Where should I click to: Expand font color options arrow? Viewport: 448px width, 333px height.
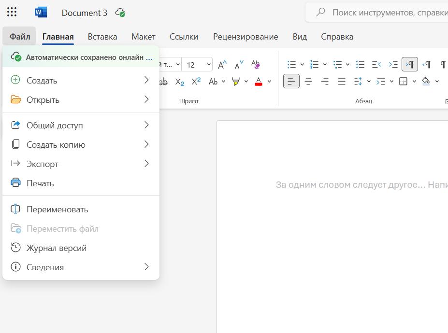coord(269,82)
